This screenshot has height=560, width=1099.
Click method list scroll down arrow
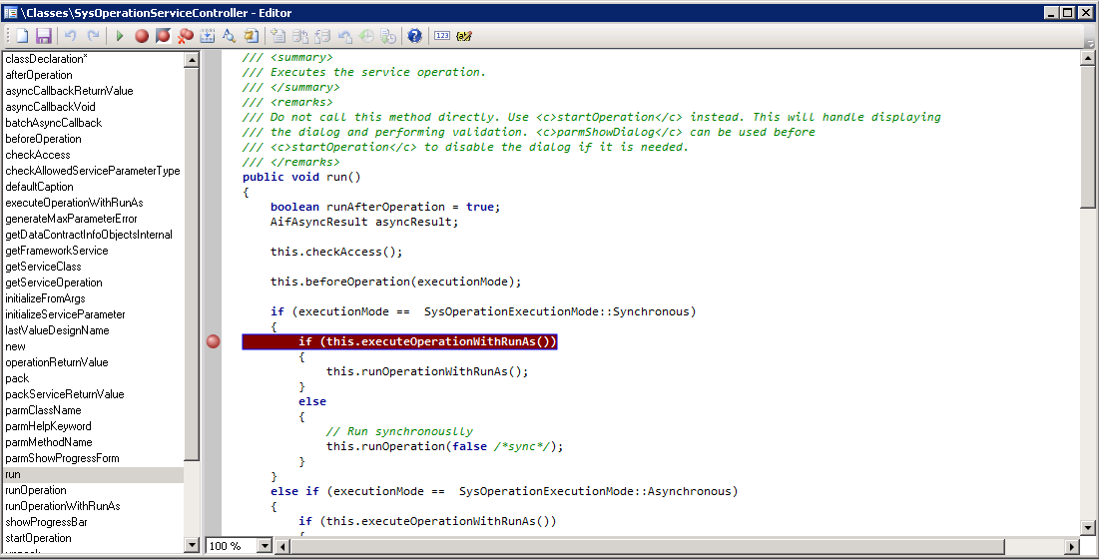coord(192,545)
